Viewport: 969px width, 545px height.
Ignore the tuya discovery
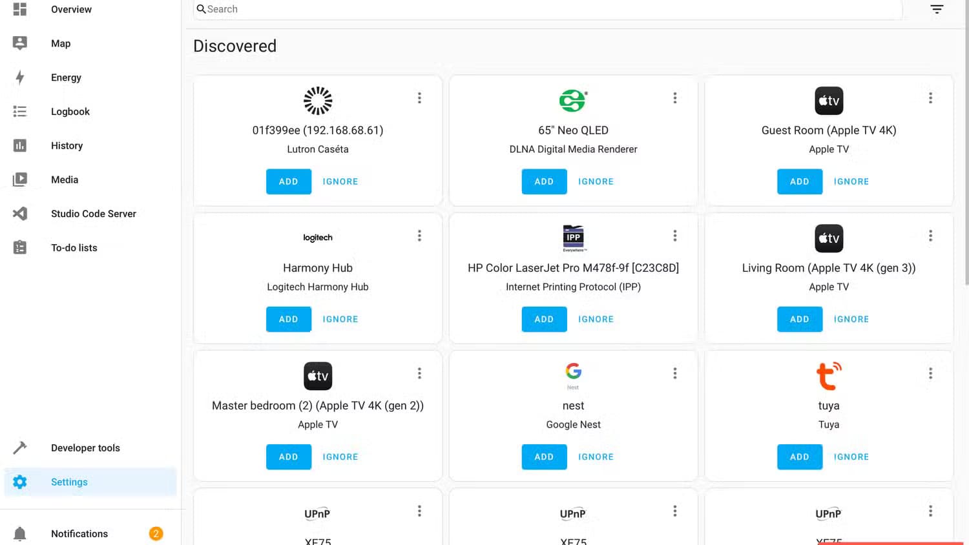tap(851, 457)
